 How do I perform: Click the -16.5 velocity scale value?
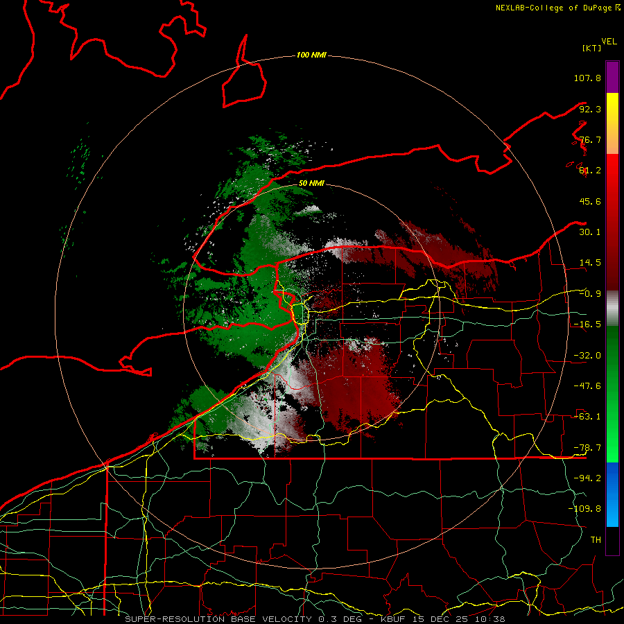(x=587, y=324)
